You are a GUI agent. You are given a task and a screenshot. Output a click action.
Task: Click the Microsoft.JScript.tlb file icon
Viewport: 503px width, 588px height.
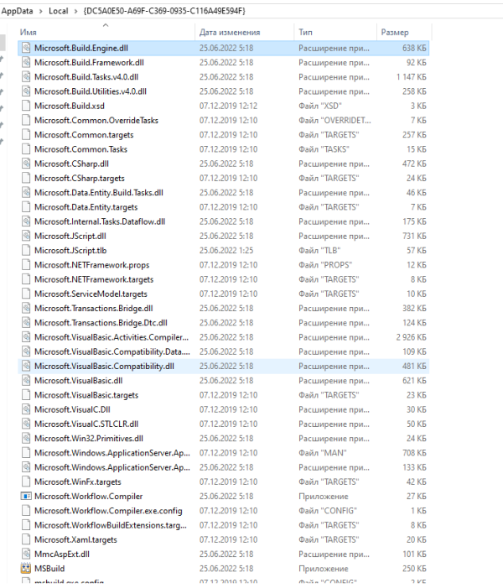(x=26, y=250)
